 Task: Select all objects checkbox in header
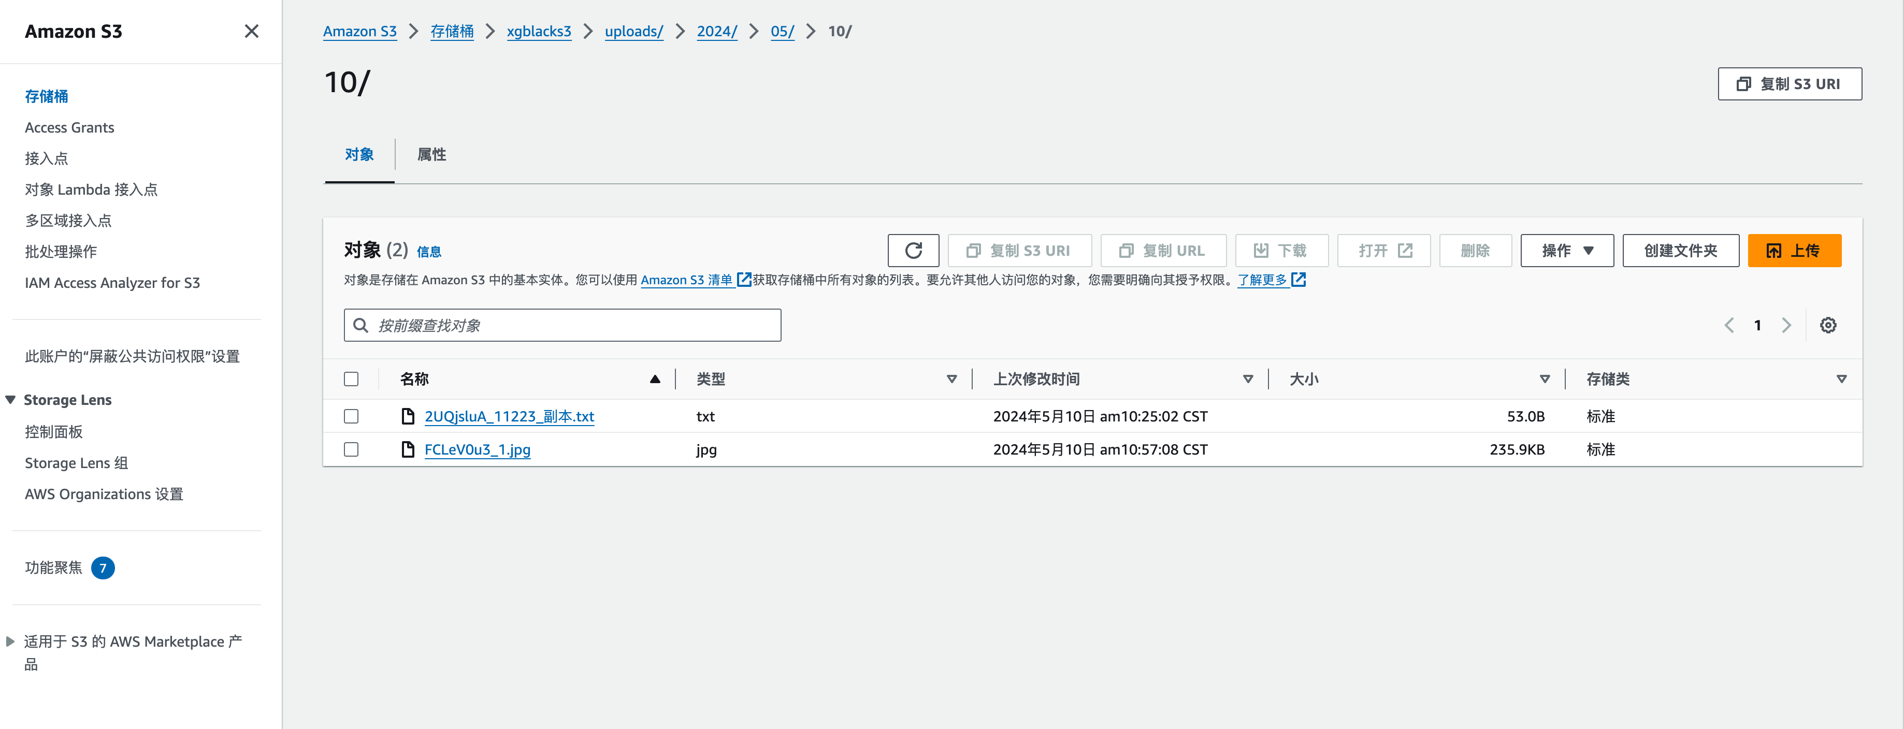pyautogui.click(x=351, y=379)
